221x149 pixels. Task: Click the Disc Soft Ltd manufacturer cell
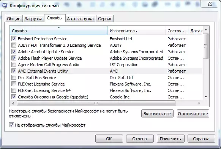[x=121, y=78]
